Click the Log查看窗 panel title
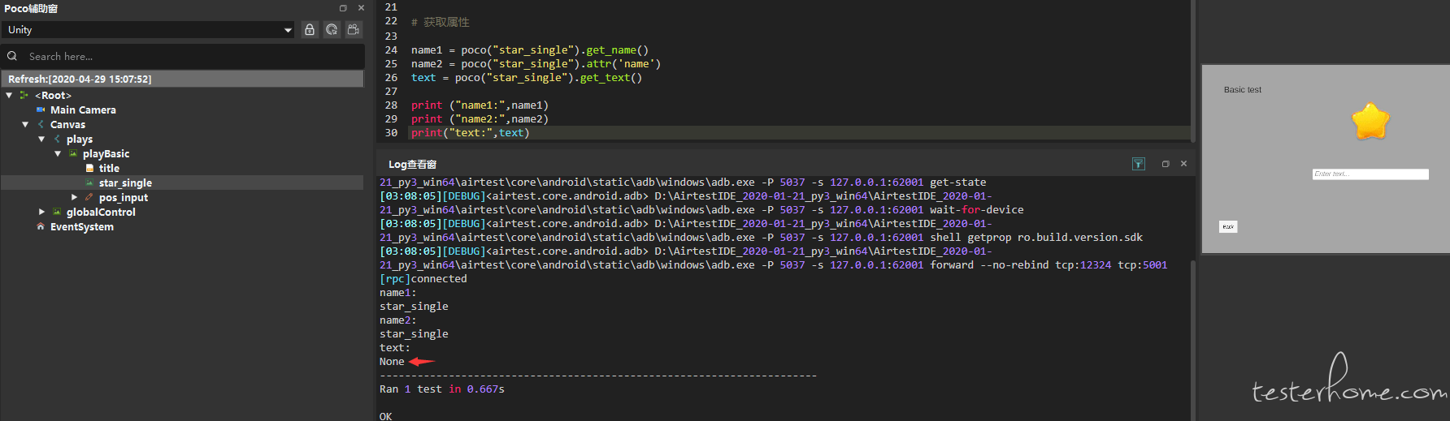This screenshot has width=1450, height=421. pyautogui.click(x=412, y=164)
